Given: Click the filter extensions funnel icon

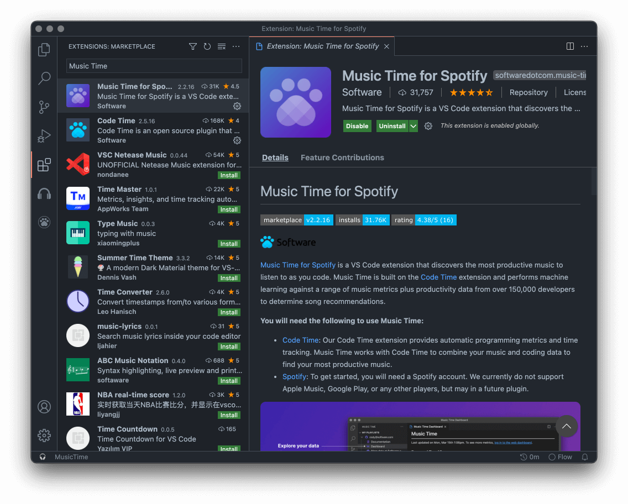Looking at the screenshot, I should click(193, 46).
